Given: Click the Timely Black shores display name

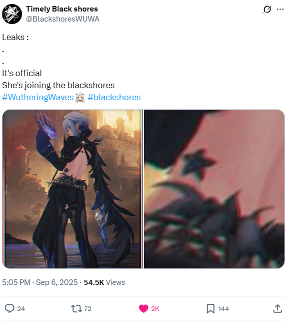Looking at the screenshot, I should pos(62,9).
